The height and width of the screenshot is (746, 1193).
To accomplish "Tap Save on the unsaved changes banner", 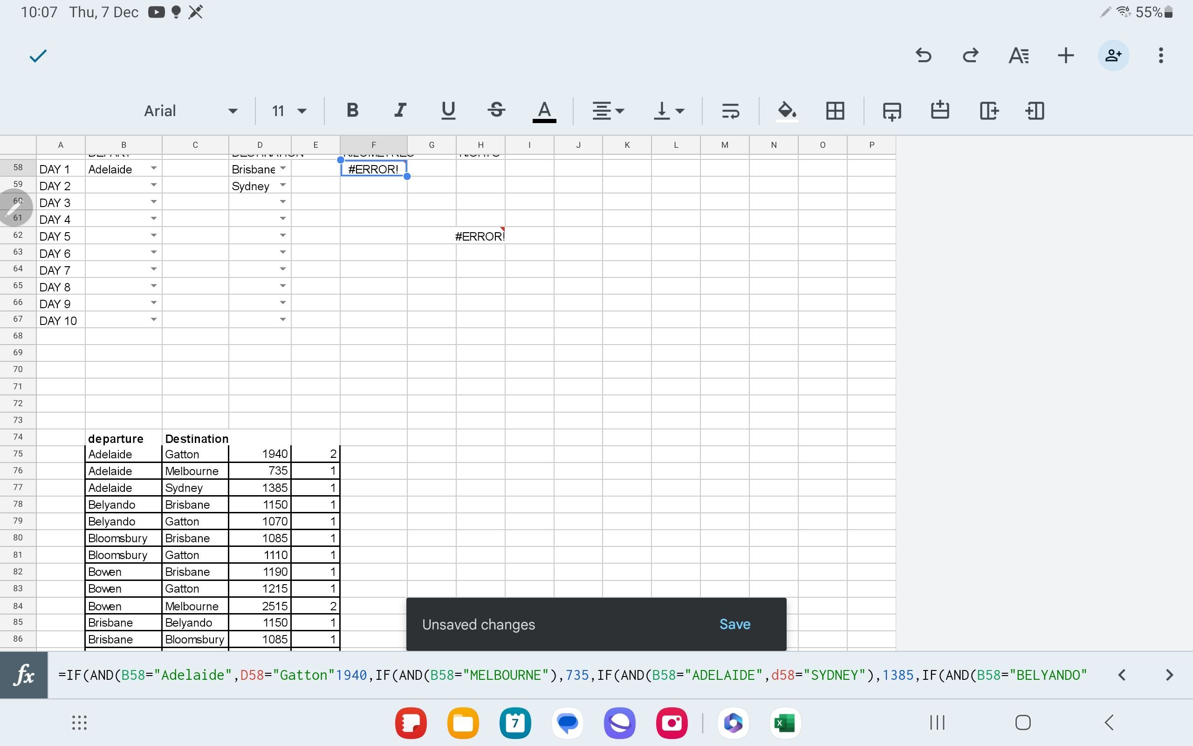I will (x=734, y=624).
